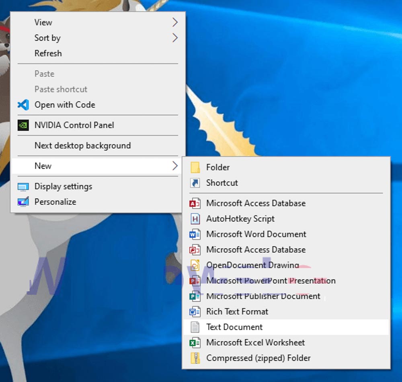Expand the View submenu arrow

(x=175, y=22)
